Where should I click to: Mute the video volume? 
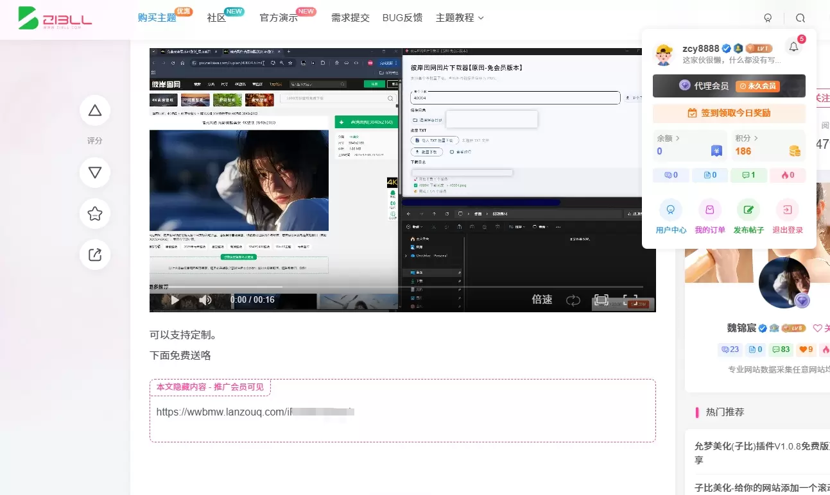(205, 299)
